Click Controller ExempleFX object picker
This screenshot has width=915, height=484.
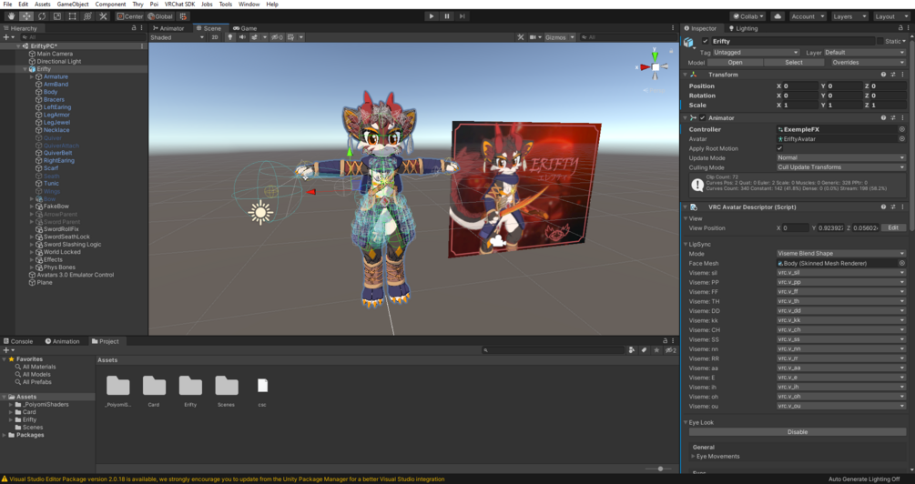(x=901, y=129)
